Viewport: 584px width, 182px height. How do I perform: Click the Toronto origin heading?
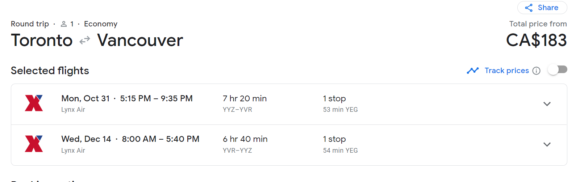click(x=42, y=40)
